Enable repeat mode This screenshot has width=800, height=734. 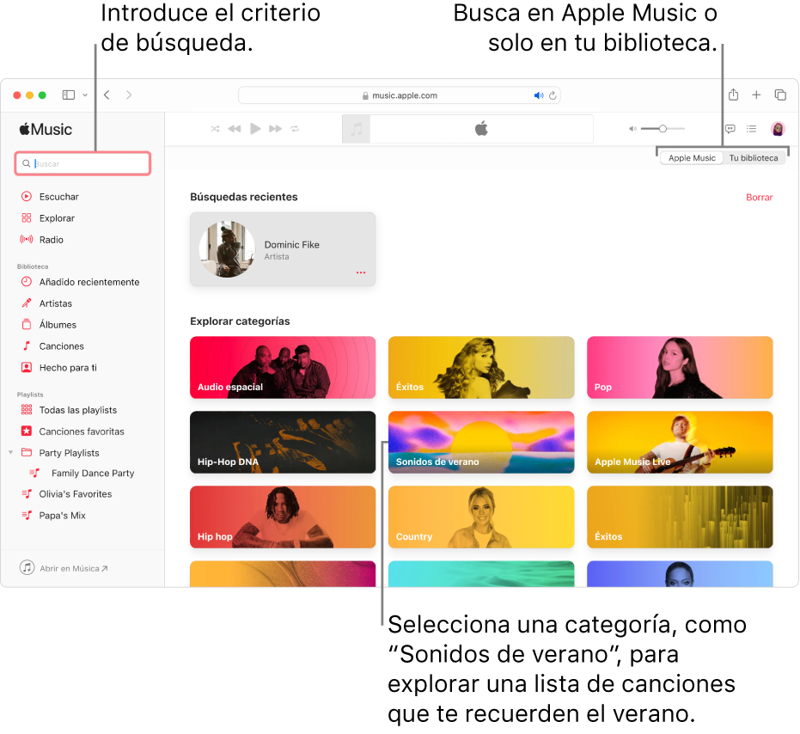coord(294,128)
